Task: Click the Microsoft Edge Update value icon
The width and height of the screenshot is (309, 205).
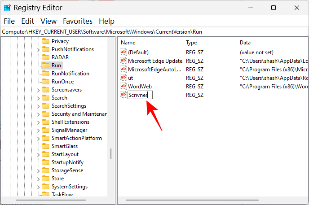Action: [124, 61]
